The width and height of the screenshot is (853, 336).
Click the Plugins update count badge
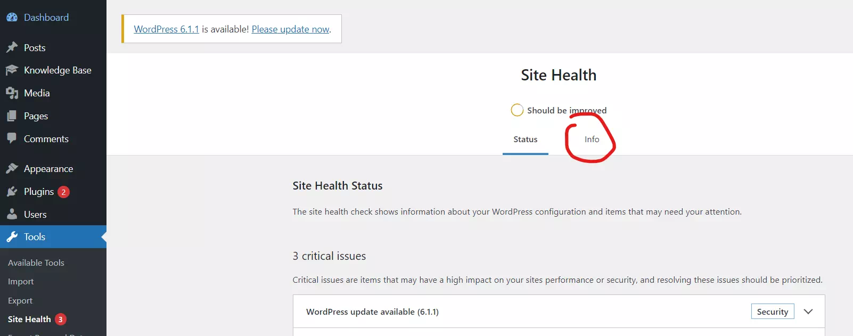pyautogui.click(x=63, y=192)
